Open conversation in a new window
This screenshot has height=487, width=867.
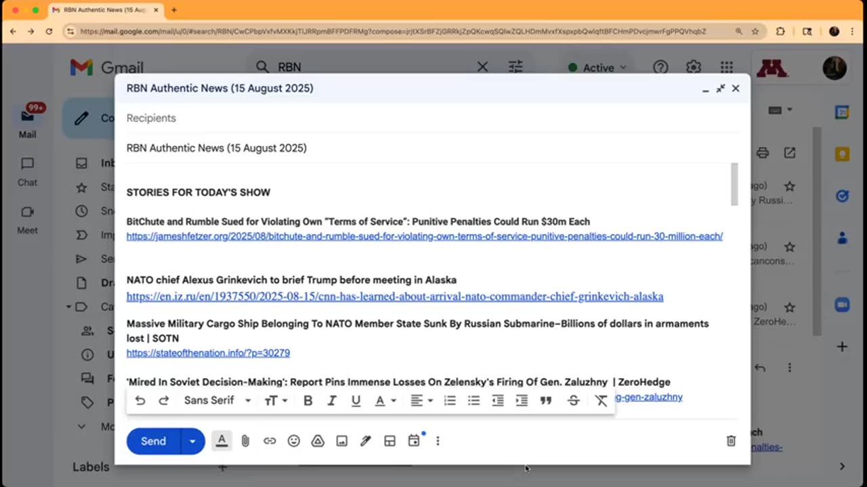click(x=790, y=153)
